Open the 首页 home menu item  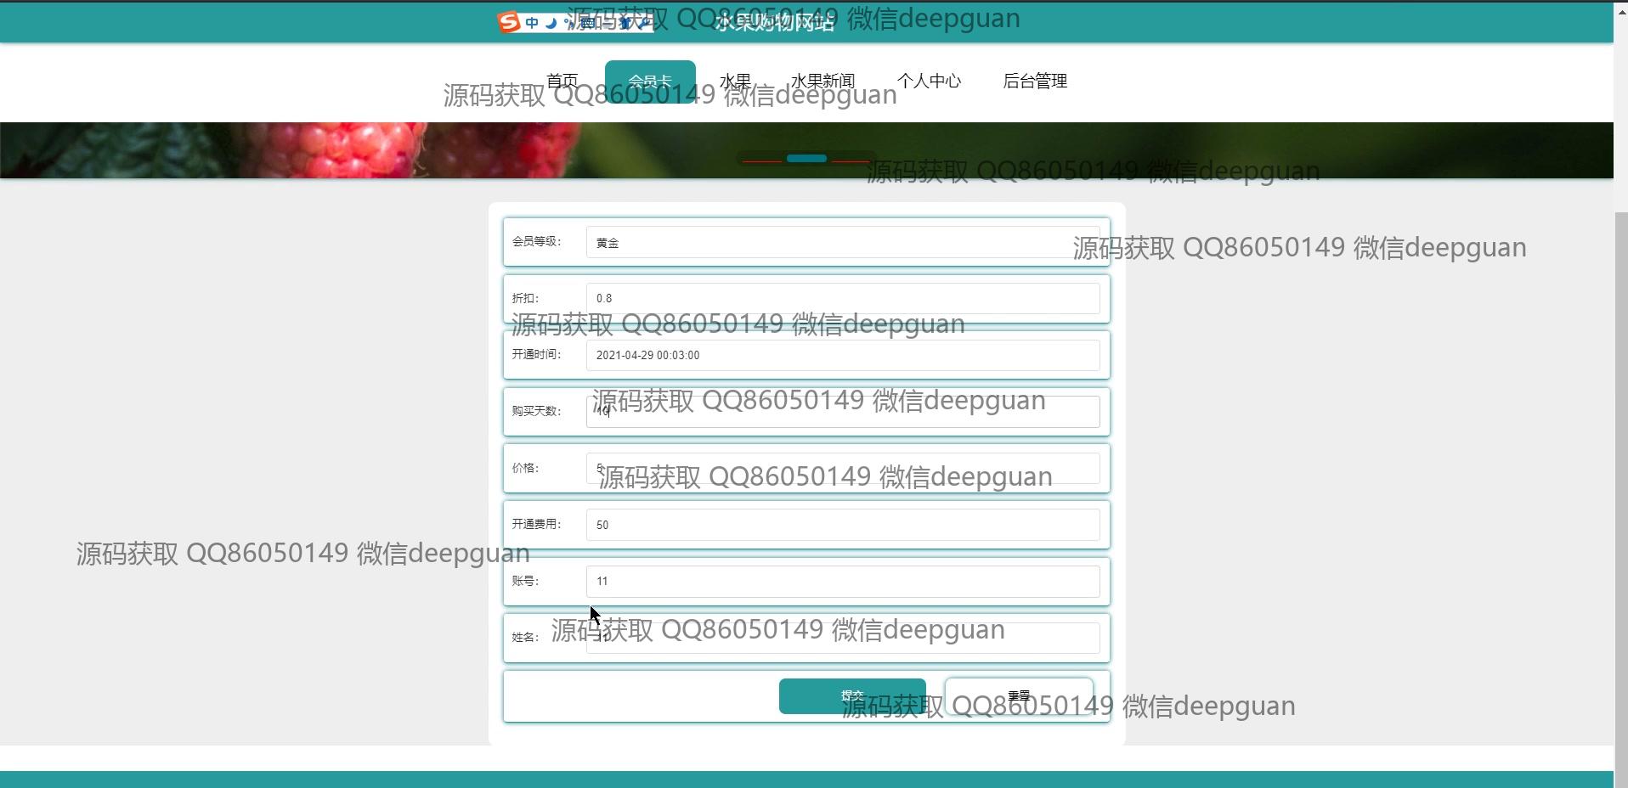(x=562, y=81)
